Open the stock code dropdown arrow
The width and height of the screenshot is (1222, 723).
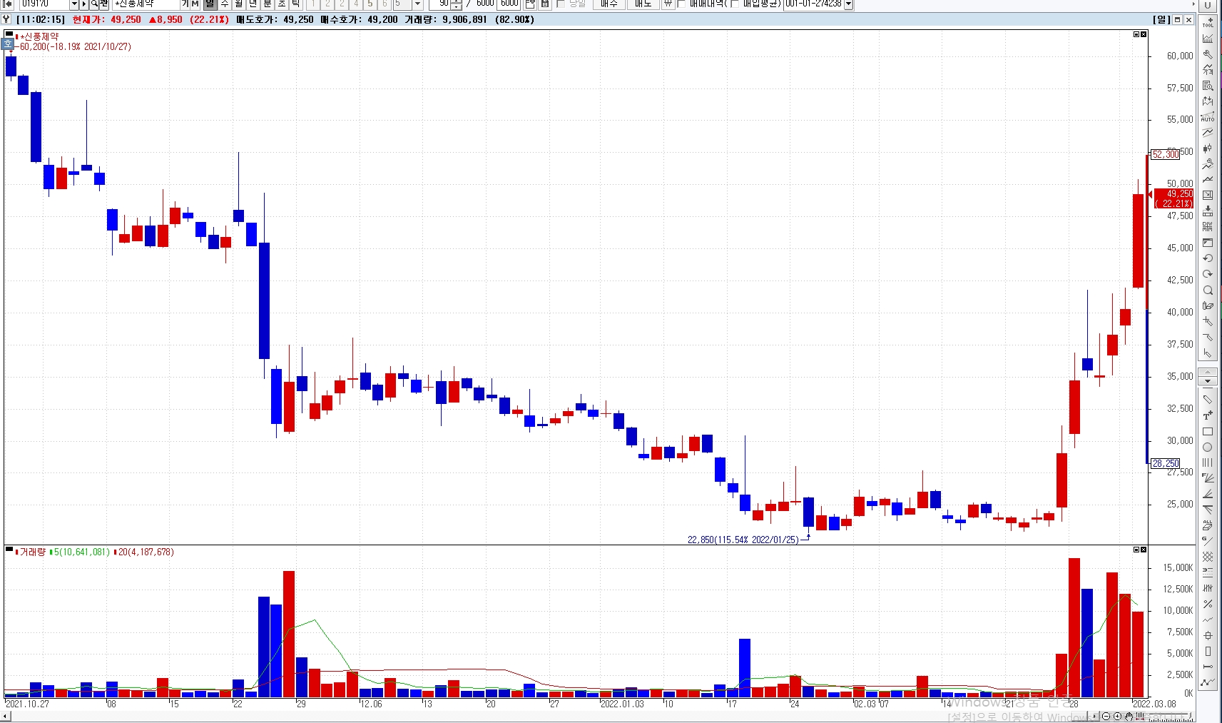tap(73, 4)
